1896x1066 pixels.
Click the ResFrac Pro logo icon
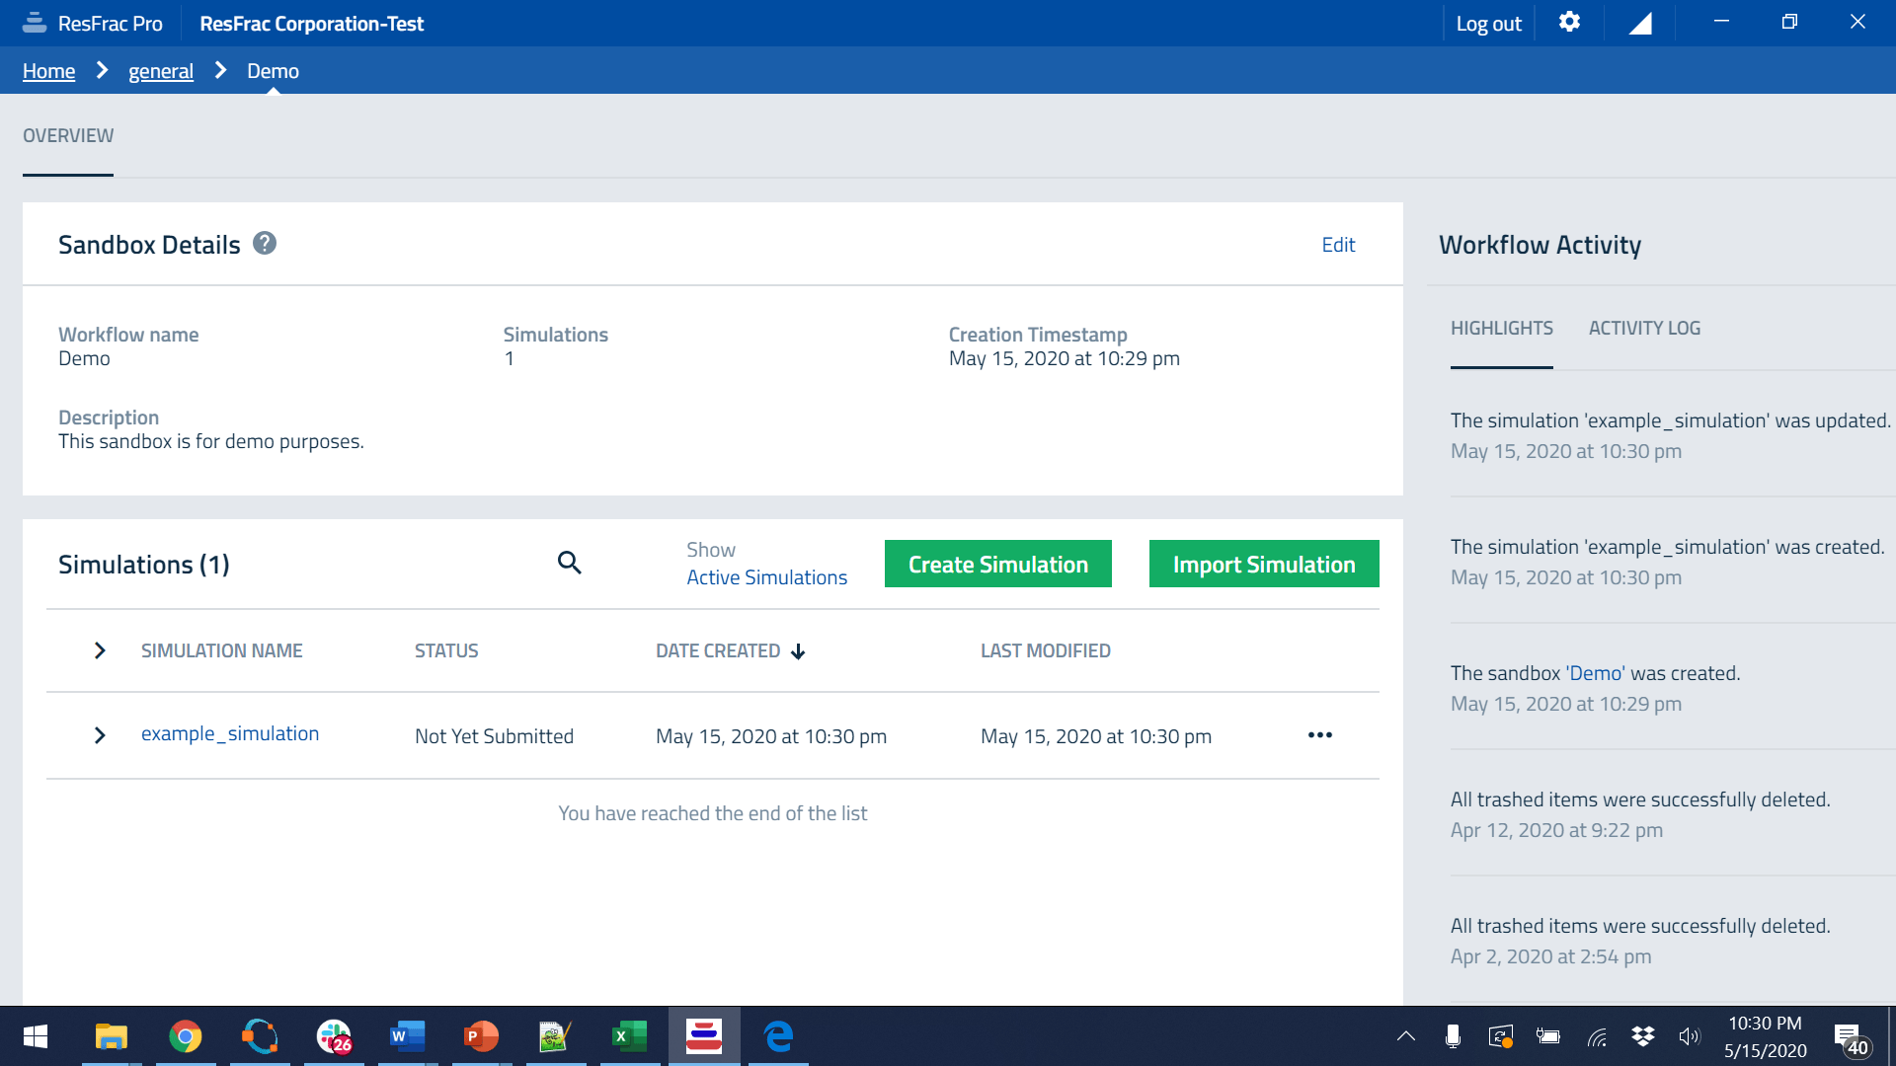pyautogui.click(x=35, y=23)
